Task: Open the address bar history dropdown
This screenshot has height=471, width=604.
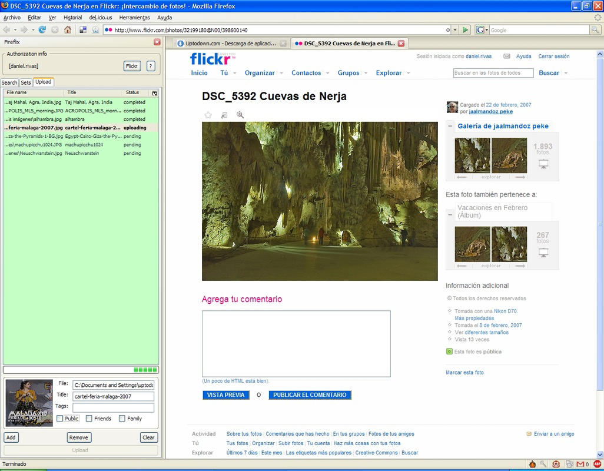Action: 455,30
